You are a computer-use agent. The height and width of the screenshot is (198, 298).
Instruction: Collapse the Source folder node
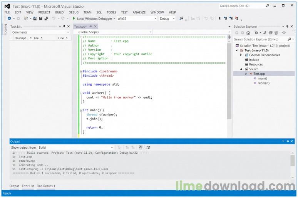(241, 69)
